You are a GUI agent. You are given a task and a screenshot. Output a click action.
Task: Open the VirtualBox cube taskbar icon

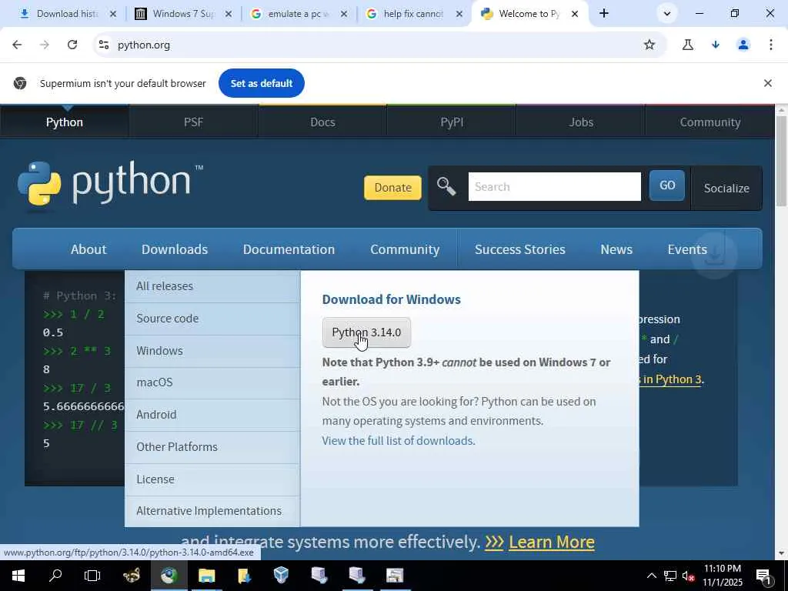282,576
